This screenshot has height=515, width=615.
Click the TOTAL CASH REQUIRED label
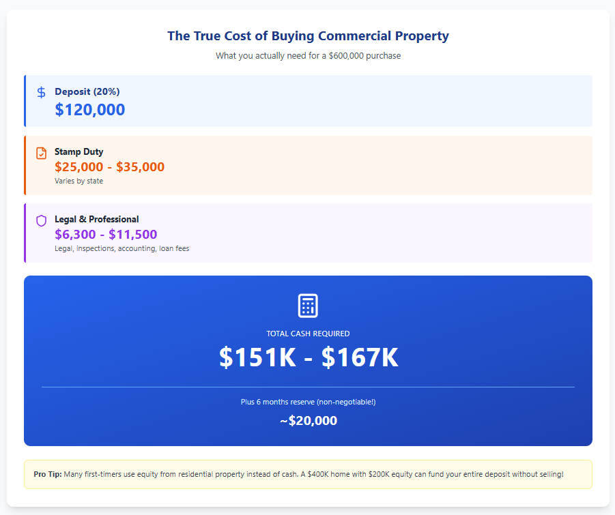(308, 334)
